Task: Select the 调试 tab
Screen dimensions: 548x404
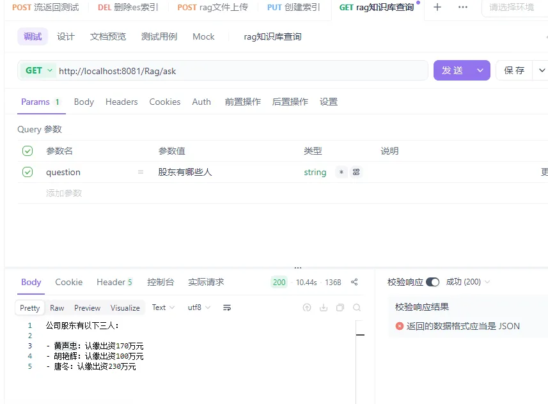Action: [x=33, y=36]
